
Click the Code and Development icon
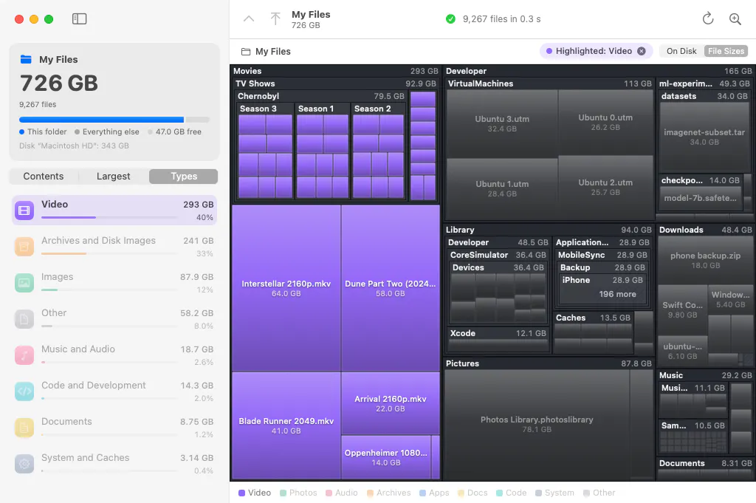pyautogui.click(x=24, y=391)
